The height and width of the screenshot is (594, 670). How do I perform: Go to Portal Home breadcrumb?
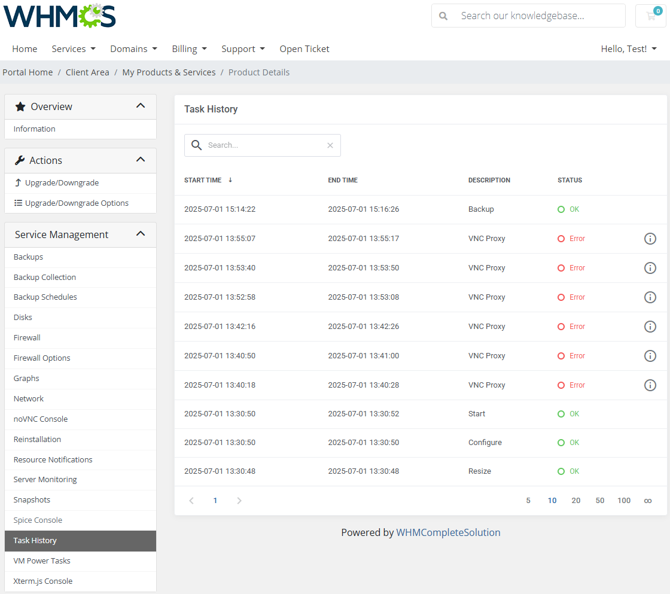(28, 72)
